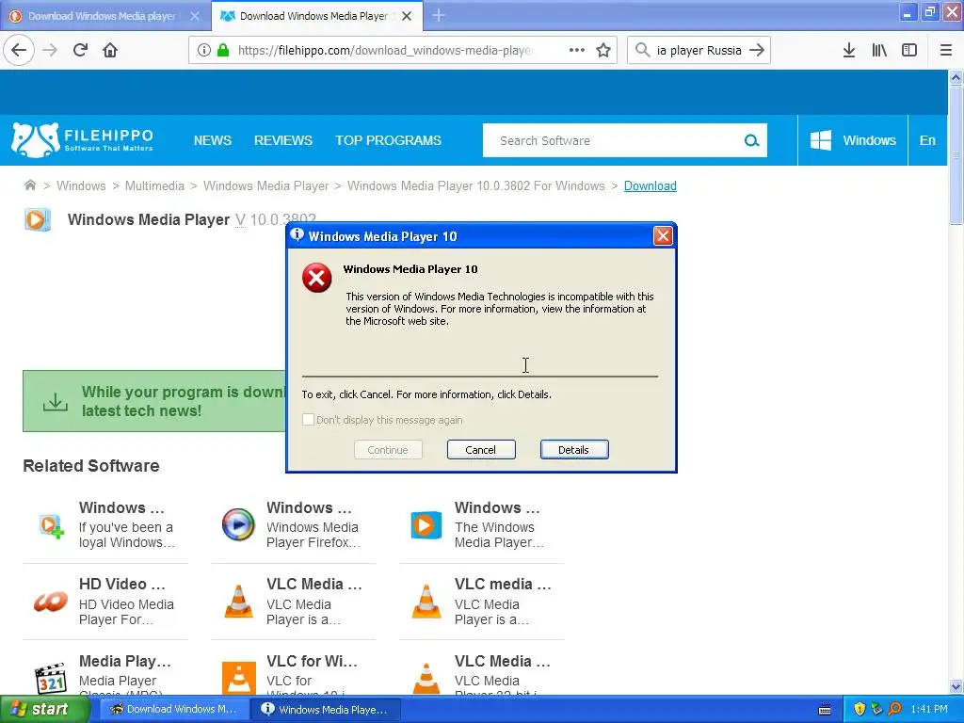The height and width of the screenshot is (723, 964).
Task: Click the keyboard icon in taskbar tray
Action: click(x=825, y=710)
